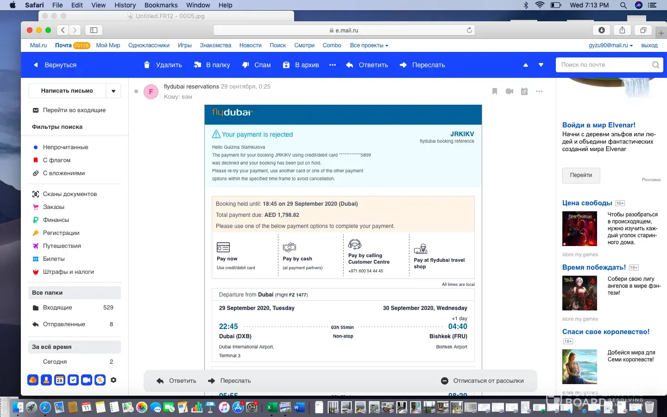This screenshot has width=667, height=417.
Task: Click the video call camera icon in email header
Action: tap(510, 91)
